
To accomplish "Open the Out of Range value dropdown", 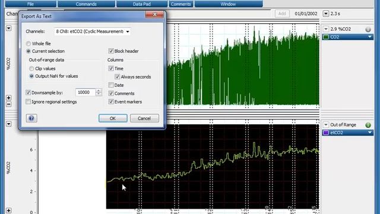I will coord(326,125).
